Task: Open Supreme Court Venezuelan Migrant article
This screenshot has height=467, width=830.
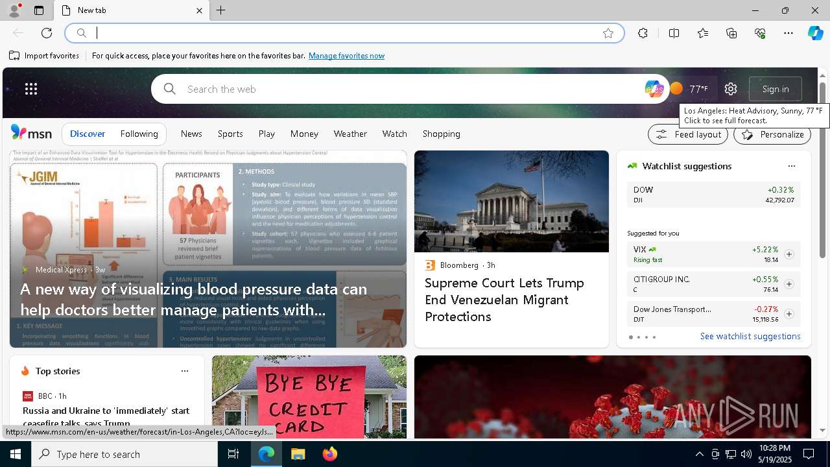Action: [504, 300]
